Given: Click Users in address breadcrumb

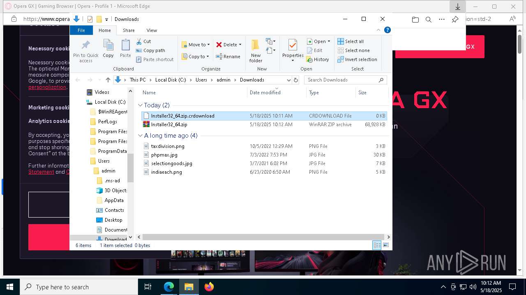Looking at the screenshot, I should (x=201, y=80).
